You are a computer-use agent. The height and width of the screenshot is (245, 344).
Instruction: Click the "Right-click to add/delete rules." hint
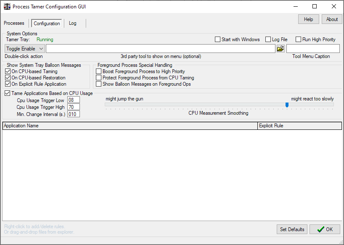(34, 227)
